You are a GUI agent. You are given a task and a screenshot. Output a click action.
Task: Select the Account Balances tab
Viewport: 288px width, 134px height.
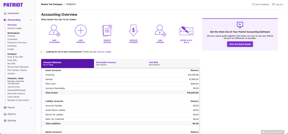pos(67,64)
